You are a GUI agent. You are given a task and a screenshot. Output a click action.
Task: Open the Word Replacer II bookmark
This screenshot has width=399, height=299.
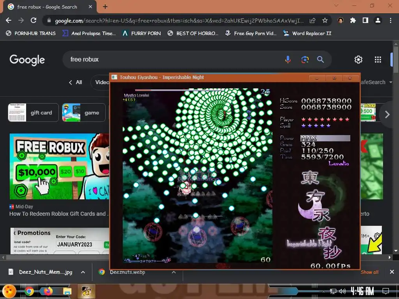[307, 33]
